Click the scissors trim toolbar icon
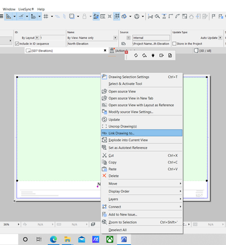This screenshot has height=245, width=226. [150, 17]
